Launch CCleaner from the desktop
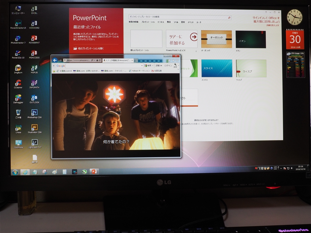This screenshot has width=311, height=233. click(18, 84)
